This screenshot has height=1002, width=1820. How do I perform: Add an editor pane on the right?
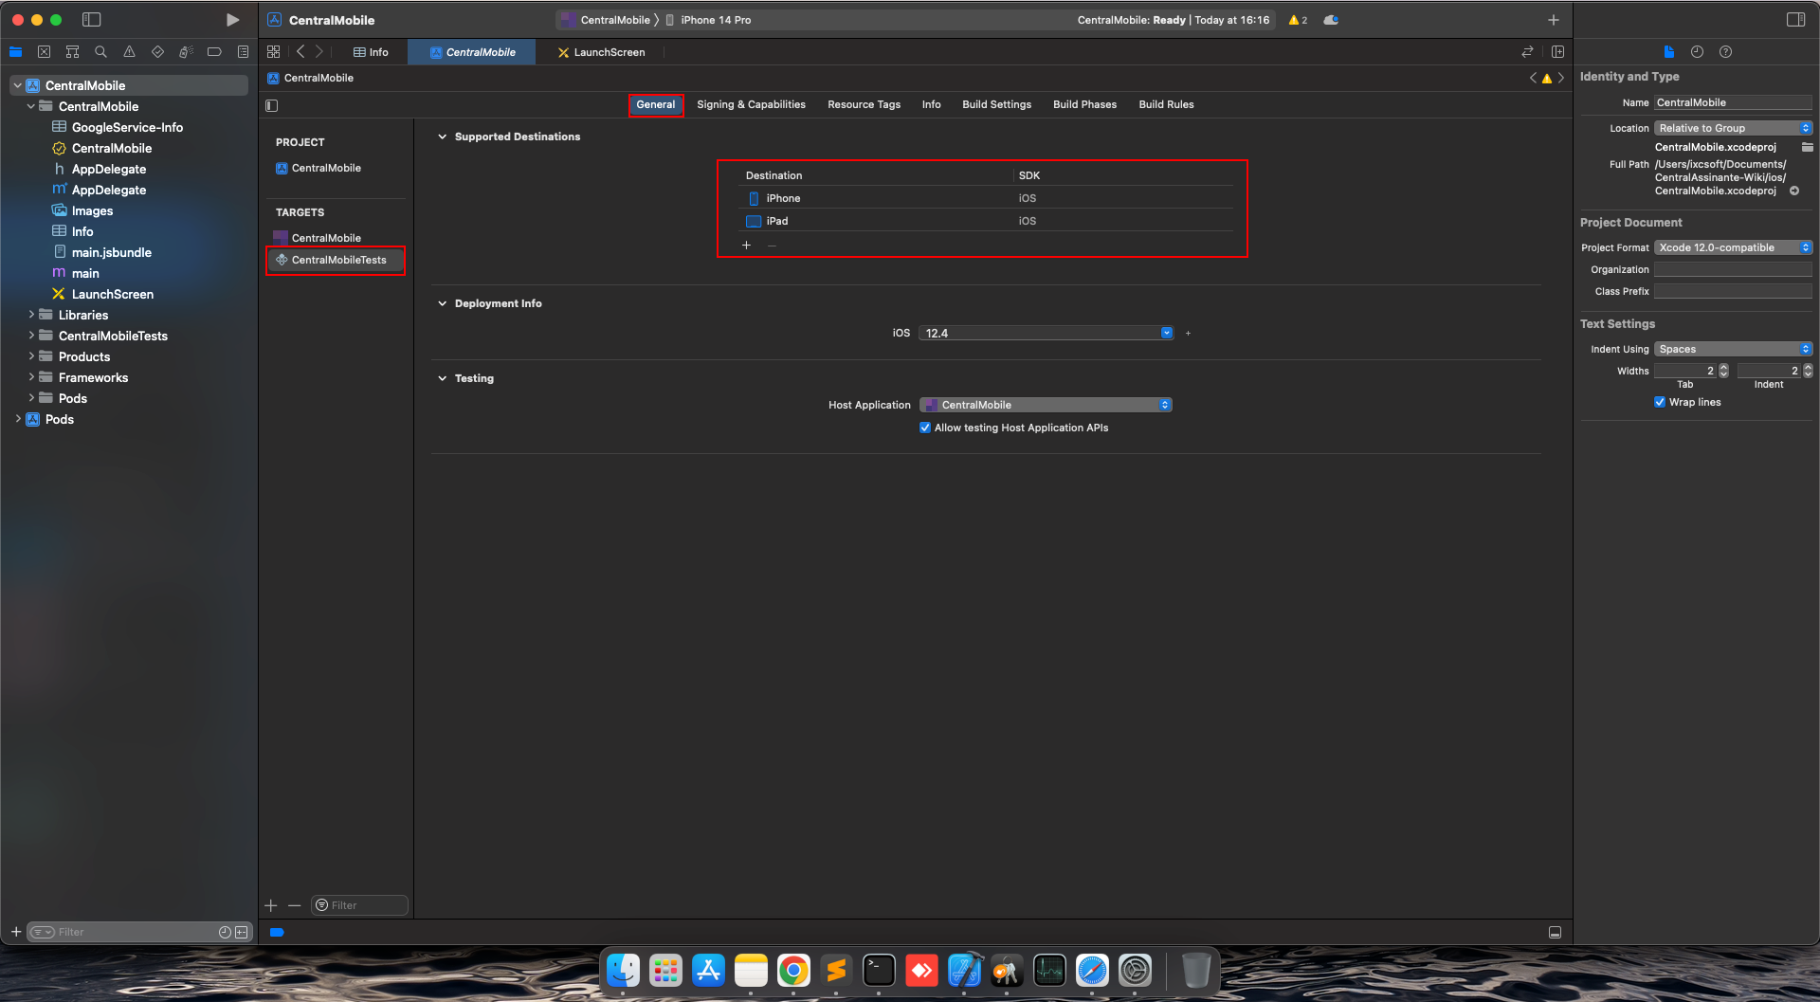1557,52
